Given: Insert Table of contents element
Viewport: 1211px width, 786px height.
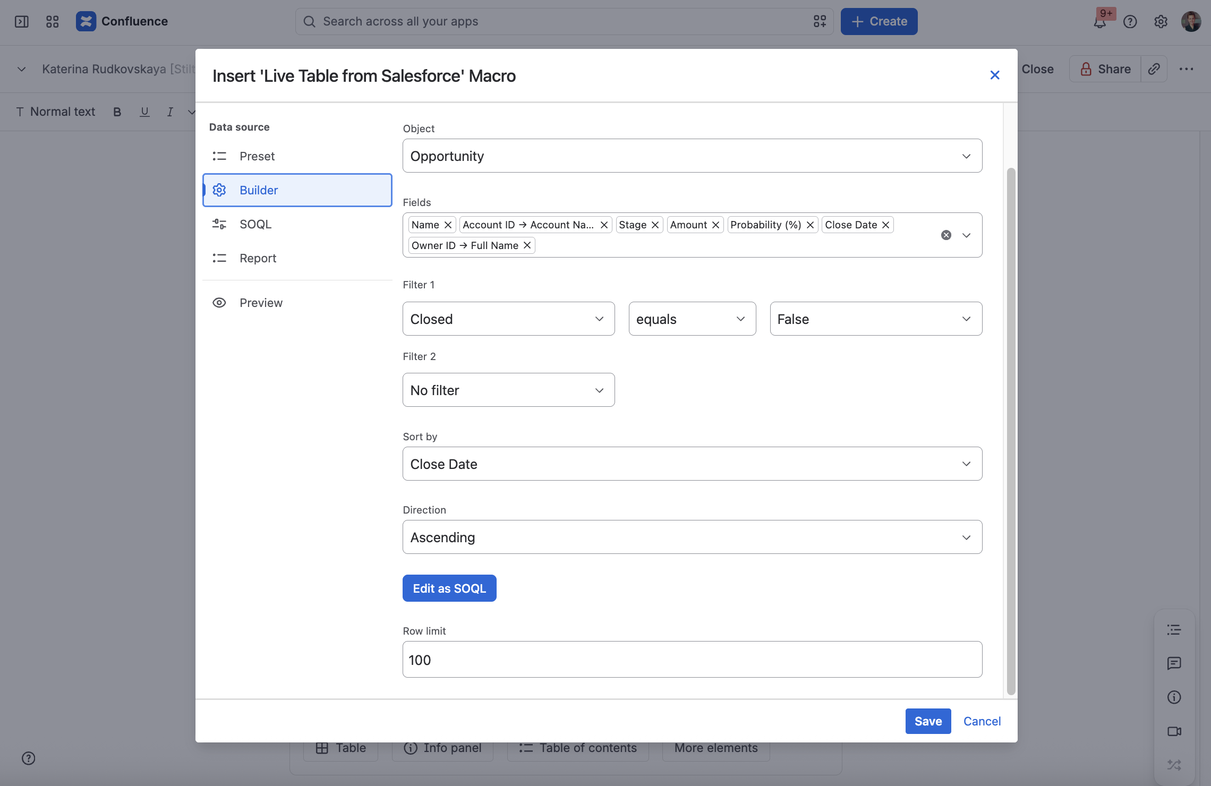Looking at the screenshot, I should tap(578, 748).
